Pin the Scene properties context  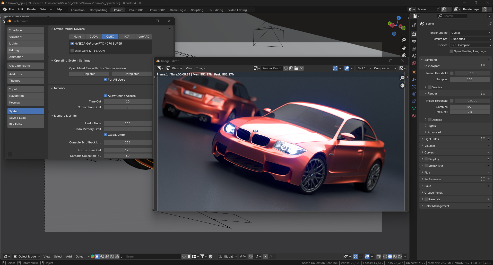tap(490, 24)
